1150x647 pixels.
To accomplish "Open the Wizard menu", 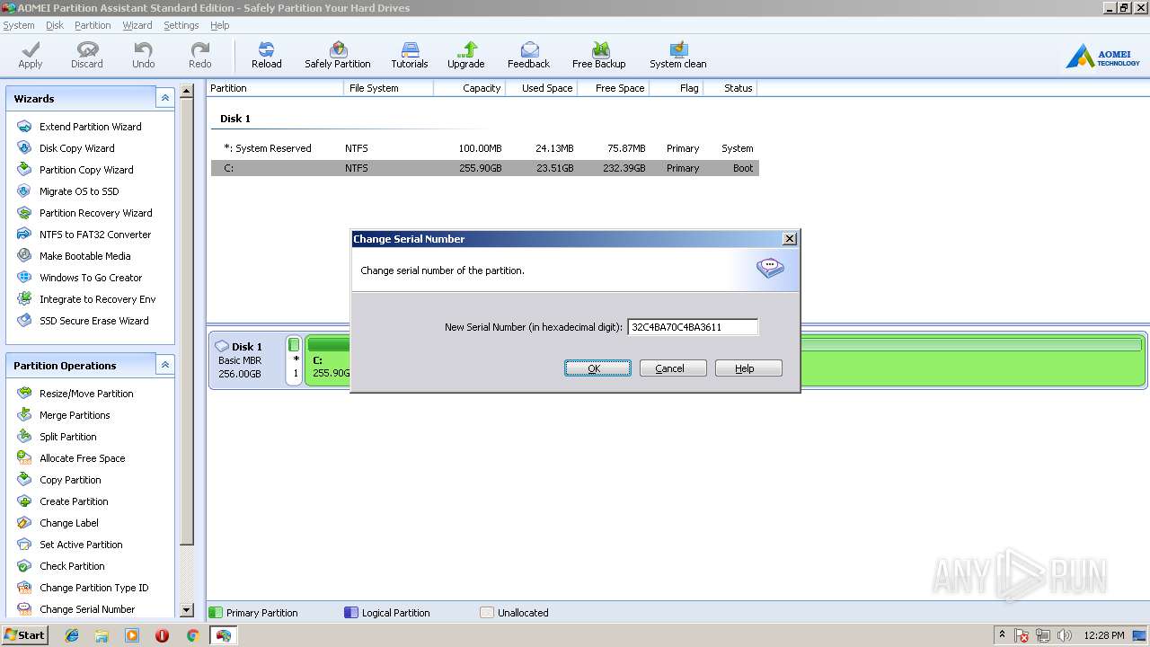I will [137, 25].
